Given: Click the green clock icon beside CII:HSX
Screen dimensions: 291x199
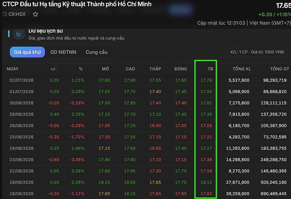Looking at the screenshot, I should pyautogui.click(x=5, y=14).
